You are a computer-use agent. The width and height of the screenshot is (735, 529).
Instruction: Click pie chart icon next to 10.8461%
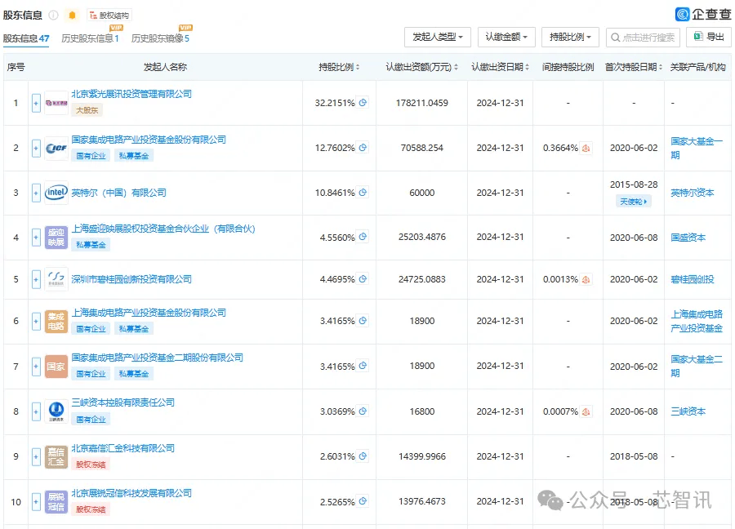[x=363, y=193]
